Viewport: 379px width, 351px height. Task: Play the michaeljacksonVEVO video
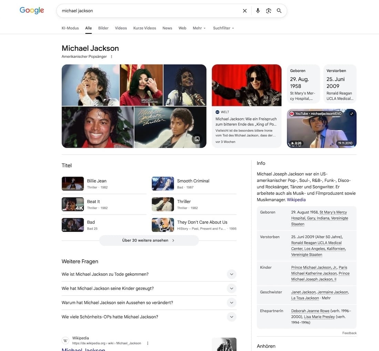[x=321, y=128]
